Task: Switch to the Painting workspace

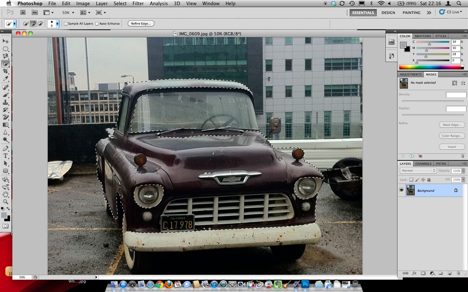Action: pyautogui.click(x=411, y=13)
